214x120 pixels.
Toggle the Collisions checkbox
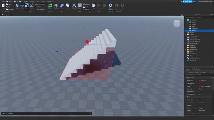tap(36, 7)
